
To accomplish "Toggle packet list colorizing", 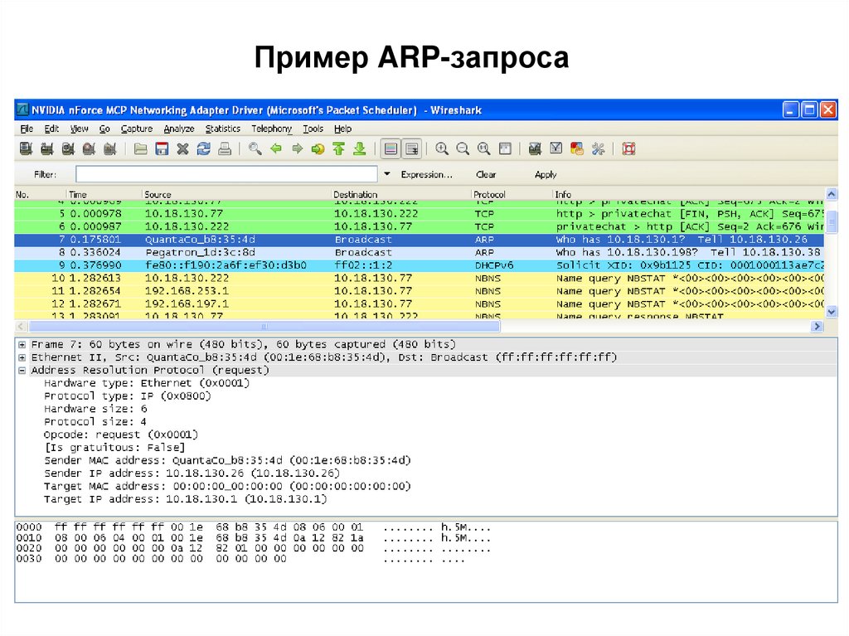I will (x=391, y=149).
